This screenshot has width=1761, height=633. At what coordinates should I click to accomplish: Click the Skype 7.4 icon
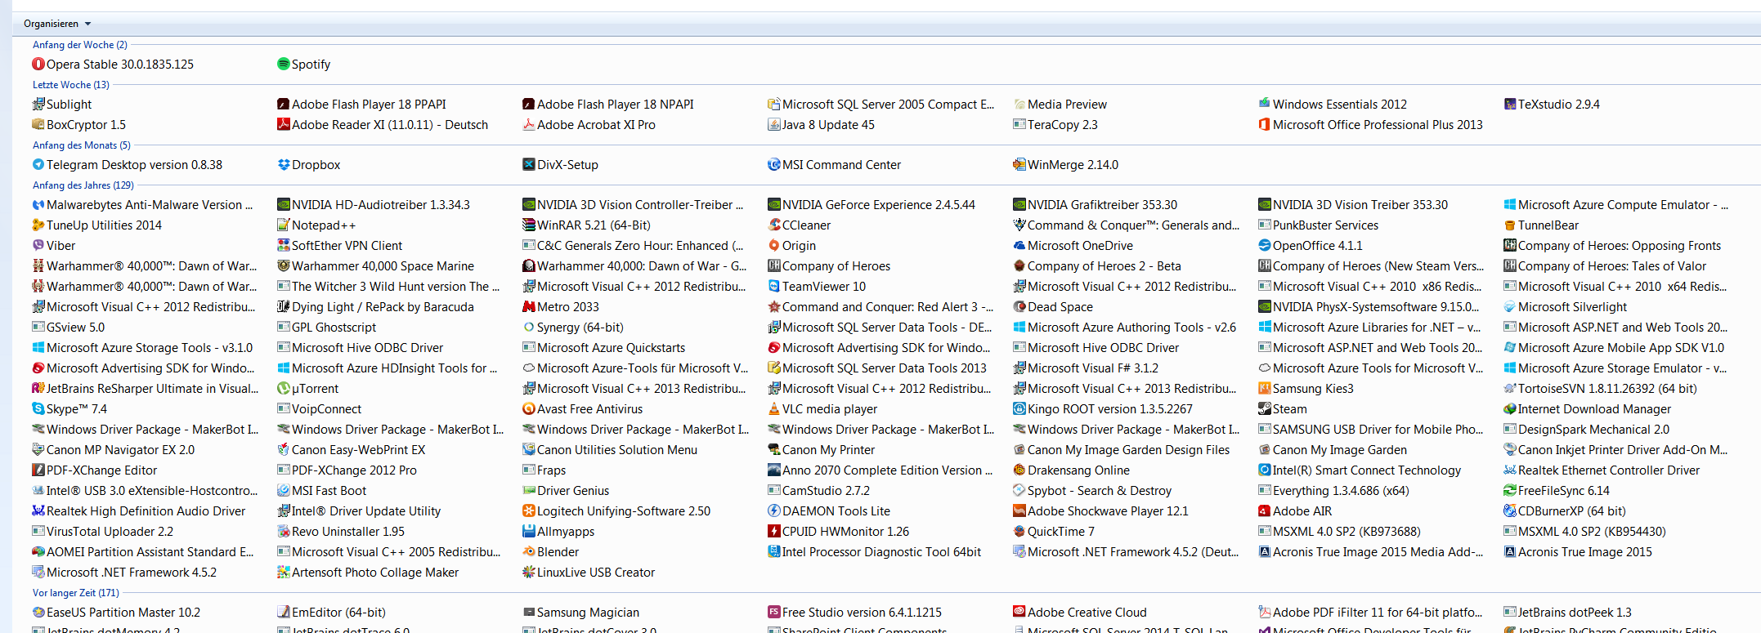(38, 408)
